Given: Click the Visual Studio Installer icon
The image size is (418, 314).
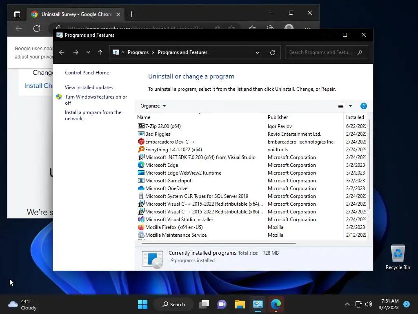Looking at the screenshot, I should [141, 219].
